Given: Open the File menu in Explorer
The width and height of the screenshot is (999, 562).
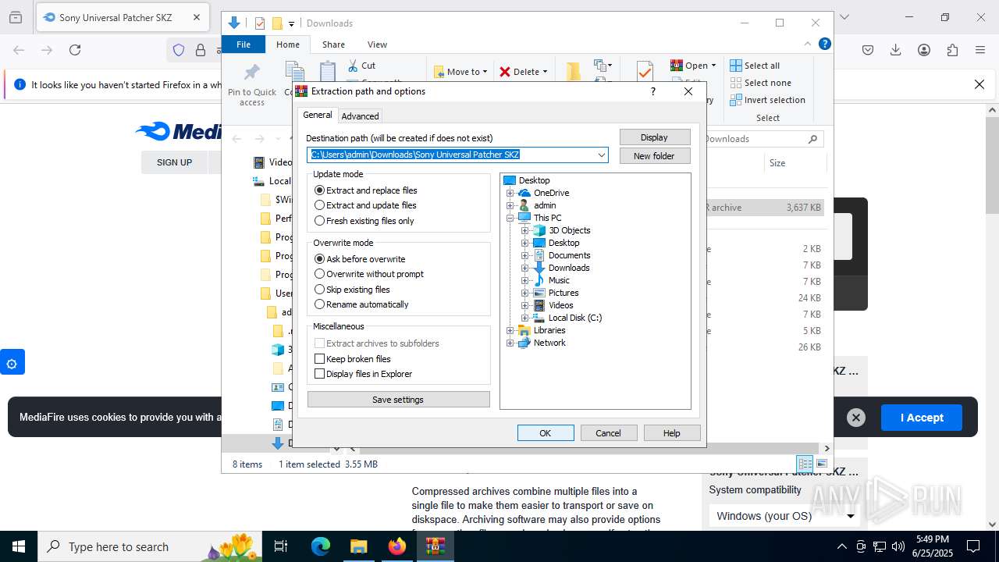Looking at the screenshot, I should (244, 44).
